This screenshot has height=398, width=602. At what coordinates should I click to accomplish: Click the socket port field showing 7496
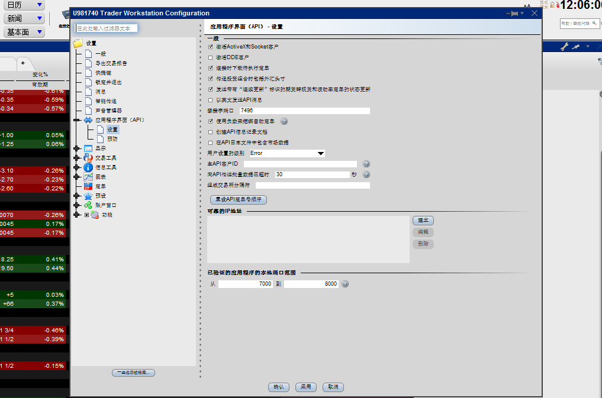[304, 111]
